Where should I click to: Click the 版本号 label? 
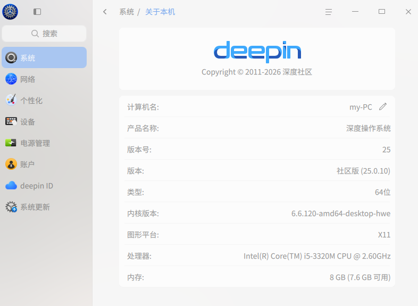pyautogui.click(x=139, y=150)
